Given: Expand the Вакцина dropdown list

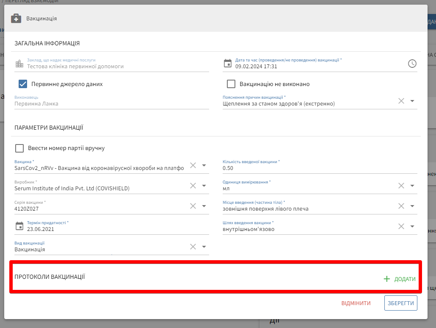Looking at the screenshot, I should [204, 165].
